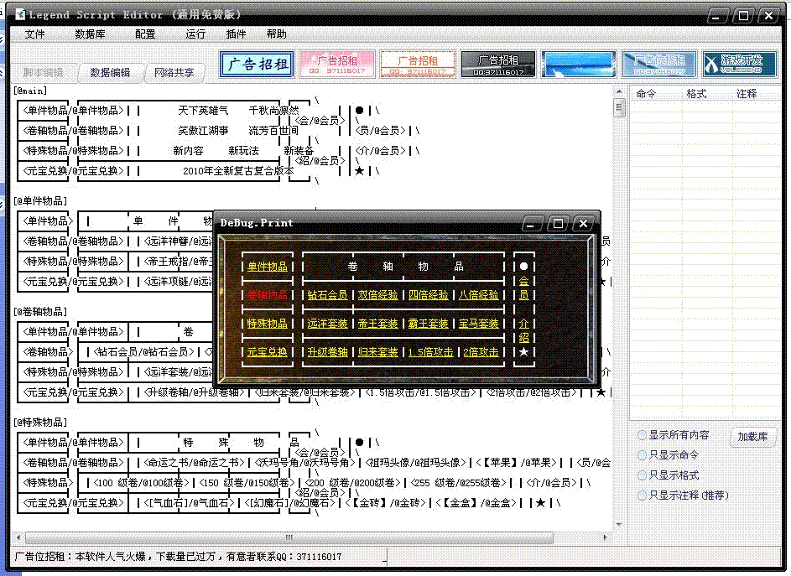Click the pink 广告招租 QQ banner
Image resolution: width=791 pixels, height=576 pixels.
coord(338,63)
